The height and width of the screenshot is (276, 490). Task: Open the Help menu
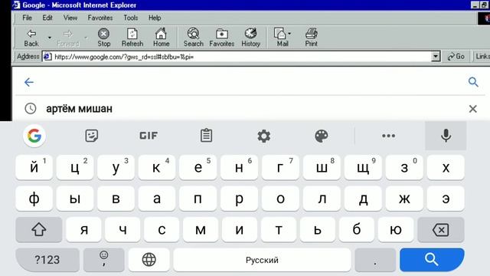pyautogui.click(x=155, y=18)
